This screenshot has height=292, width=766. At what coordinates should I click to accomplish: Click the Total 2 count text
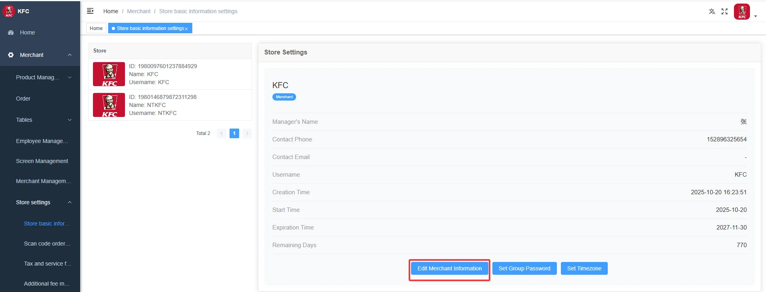[x=203, y=133]
